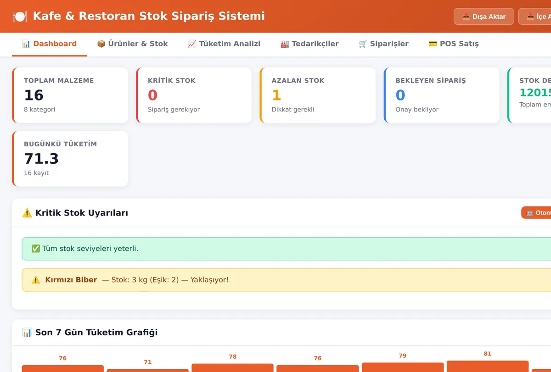Click the '16 kayıt' subtitle text
This screenshot has height=372, width=551.
click(x=36, y=173)
